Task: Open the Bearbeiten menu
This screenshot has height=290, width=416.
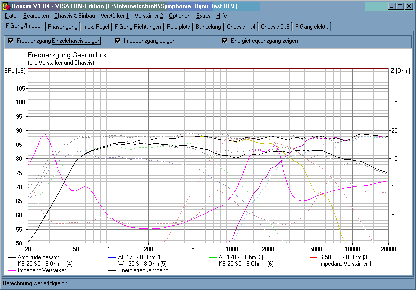Action: 36,16
